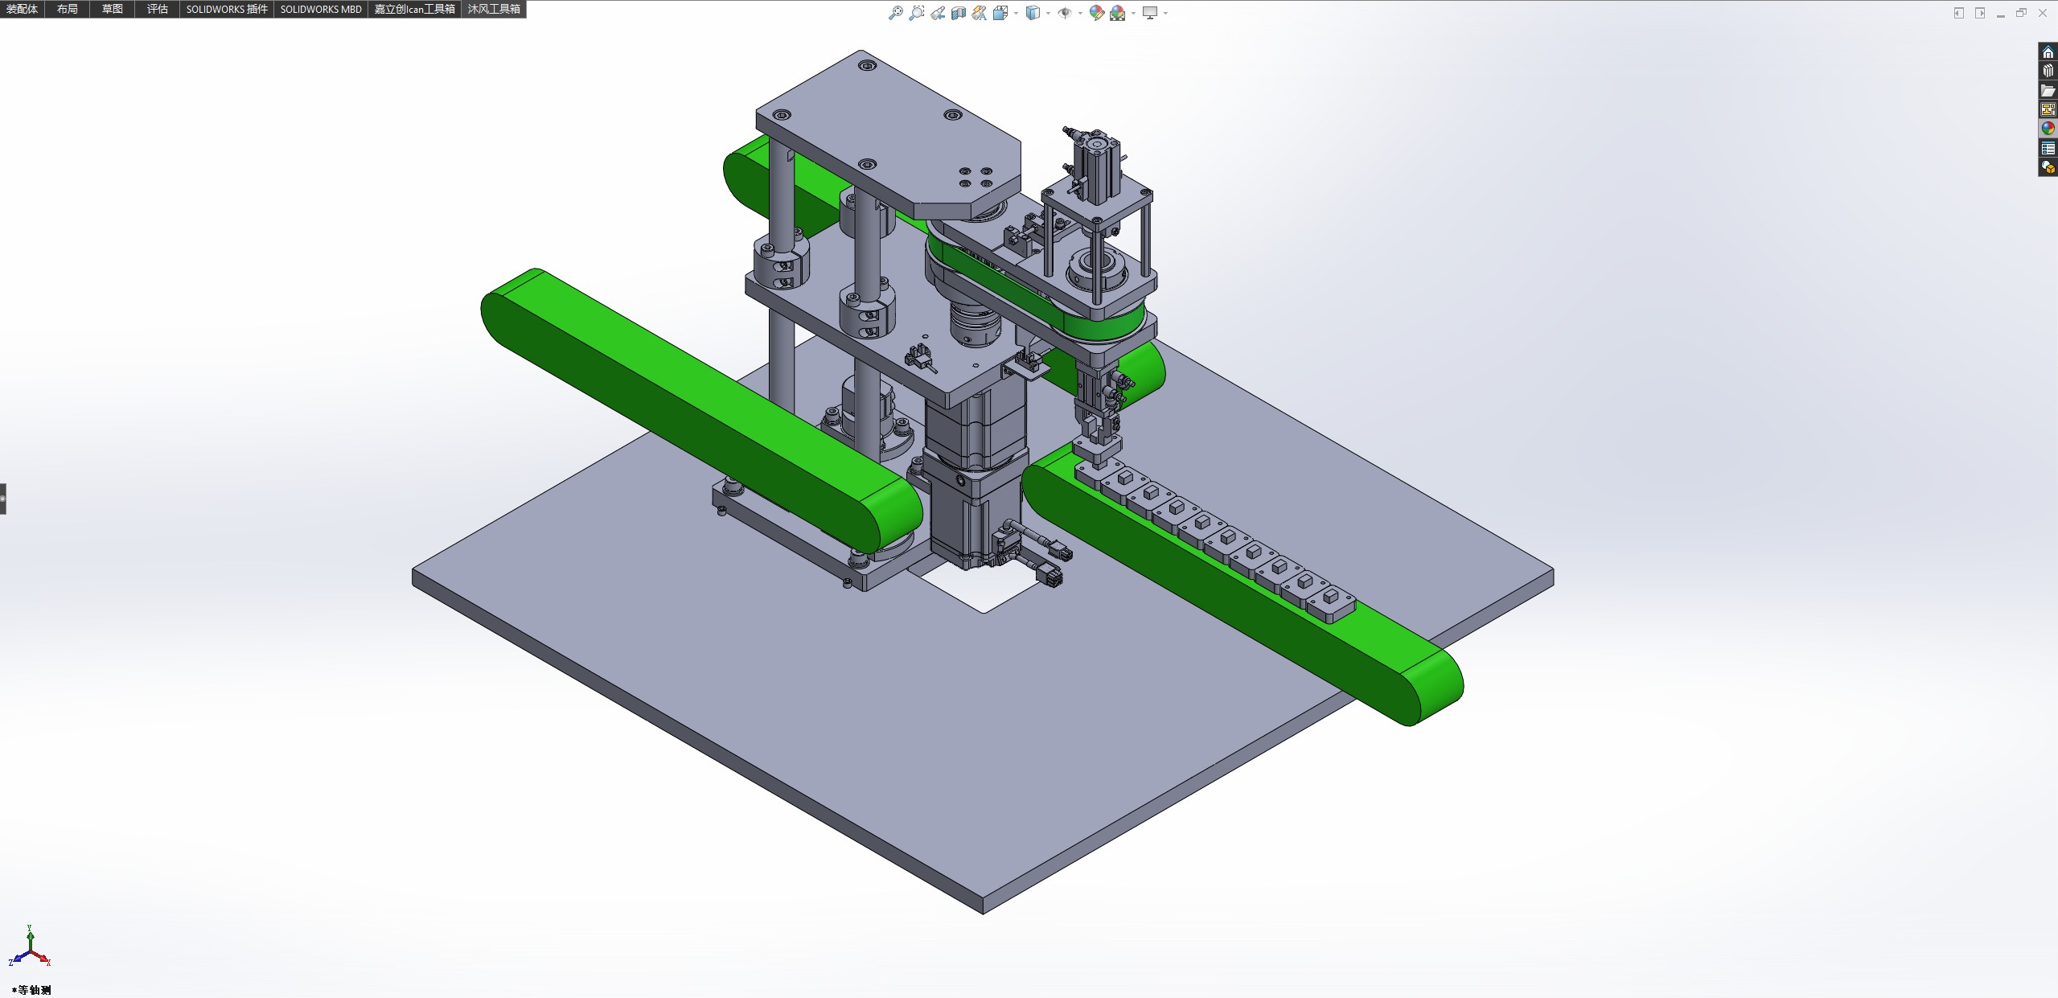
Task: Click Edit Appearance color ball icon
Action: [1096, 13]
